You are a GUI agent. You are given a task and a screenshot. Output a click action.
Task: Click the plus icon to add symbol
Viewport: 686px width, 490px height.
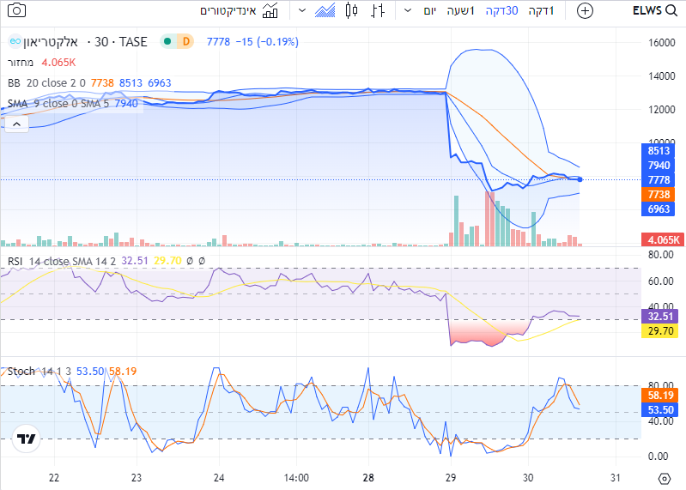click(585, 10)
